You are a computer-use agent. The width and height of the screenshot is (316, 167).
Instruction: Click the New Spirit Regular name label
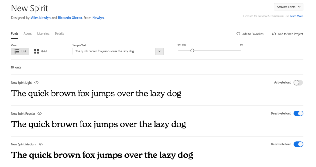23,114
